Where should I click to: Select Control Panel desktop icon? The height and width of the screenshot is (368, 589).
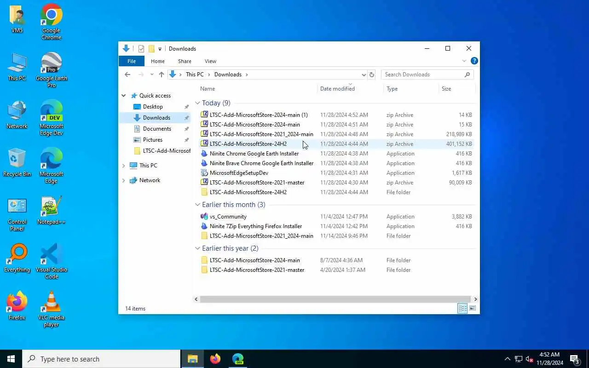coord(17,214)
